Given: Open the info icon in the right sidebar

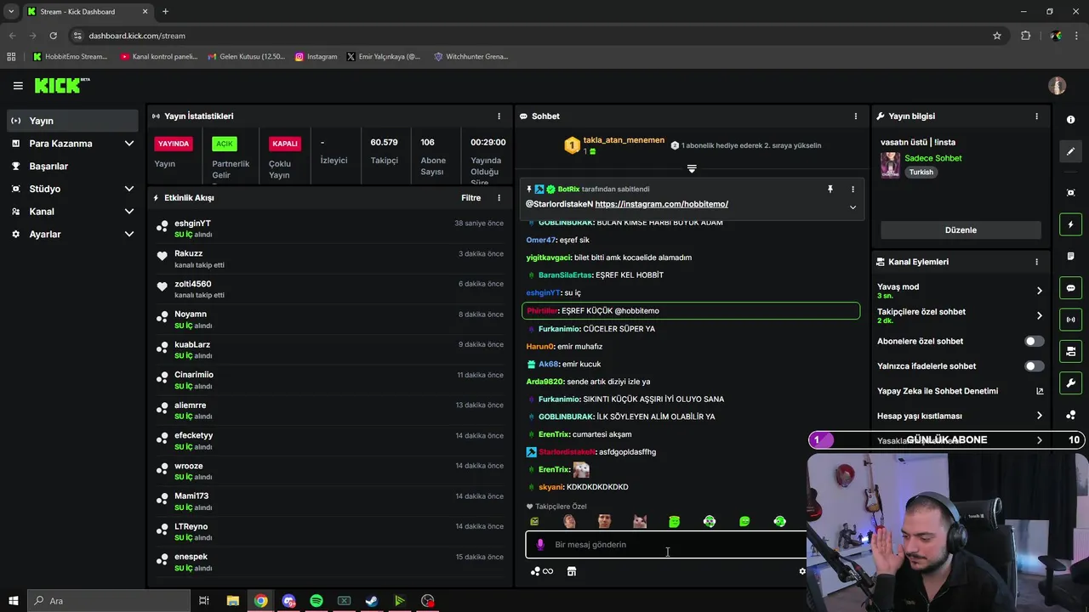Looking at the screenshot, I should tap(1070, 120).
